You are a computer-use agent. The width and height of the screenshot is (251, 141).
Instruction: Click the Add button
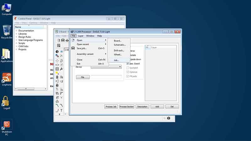(x=157, y=107)
